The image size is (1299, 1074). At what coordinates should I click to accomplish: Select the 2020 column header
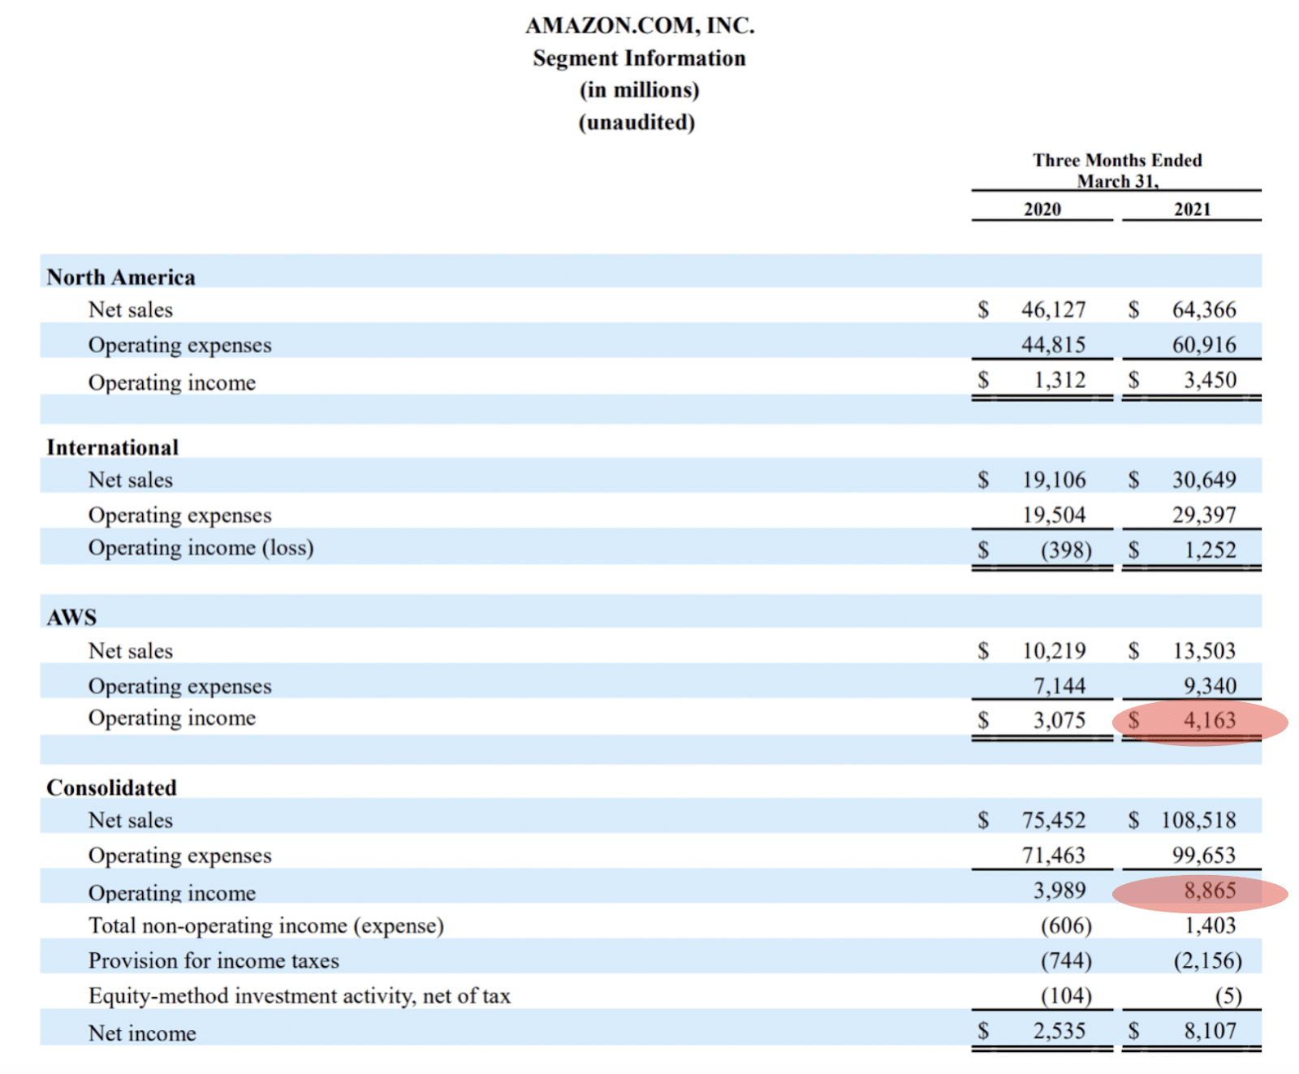coord(1042,209)
